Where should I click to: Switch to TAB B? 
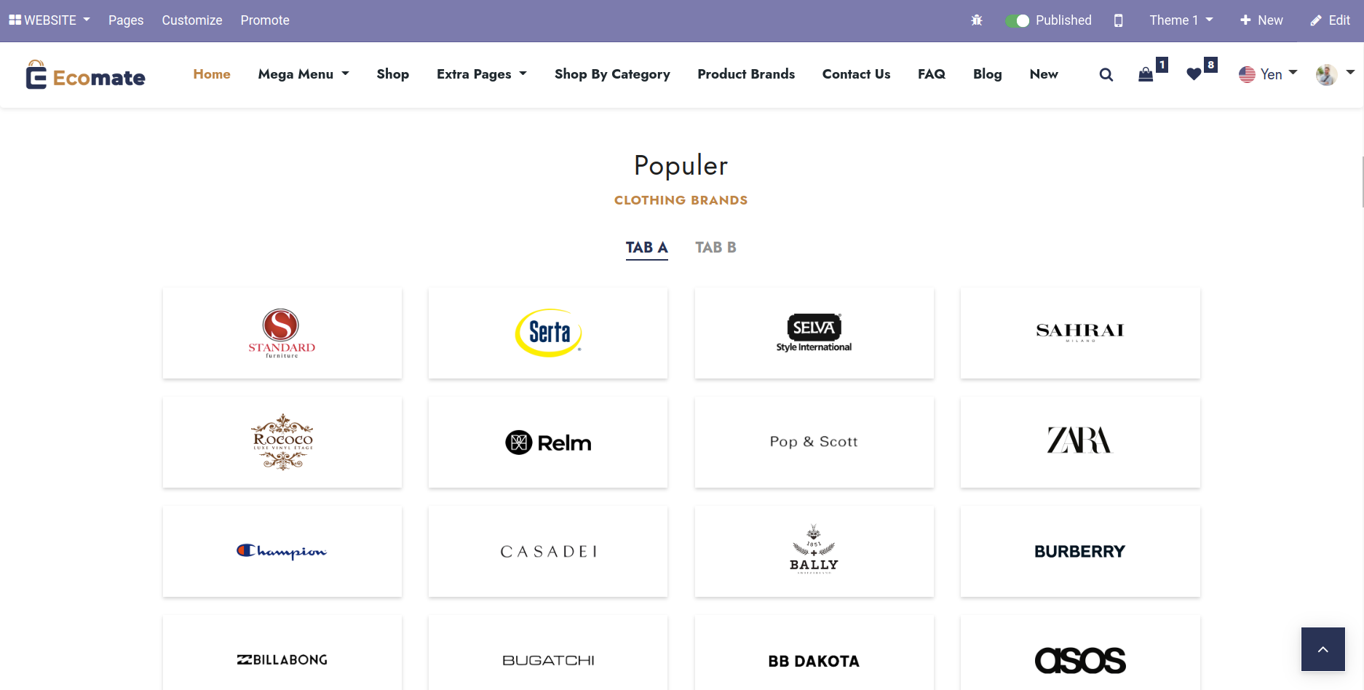pos(715,247)
